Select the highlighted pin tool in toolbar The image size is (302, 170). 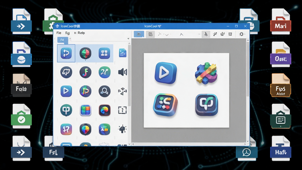(206, 34)
